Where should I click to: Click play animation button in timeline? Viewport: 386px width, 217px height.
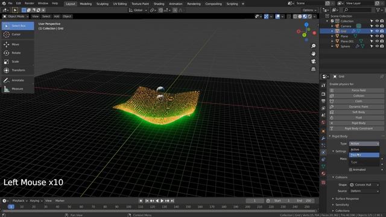162,201
